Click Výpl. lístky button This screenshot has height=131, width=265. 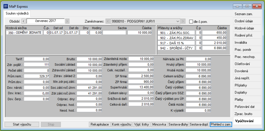[141, 125]
